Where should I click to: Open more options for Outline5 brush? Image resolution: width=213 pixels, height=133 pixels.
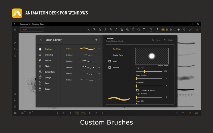click(x=99, y=74)
